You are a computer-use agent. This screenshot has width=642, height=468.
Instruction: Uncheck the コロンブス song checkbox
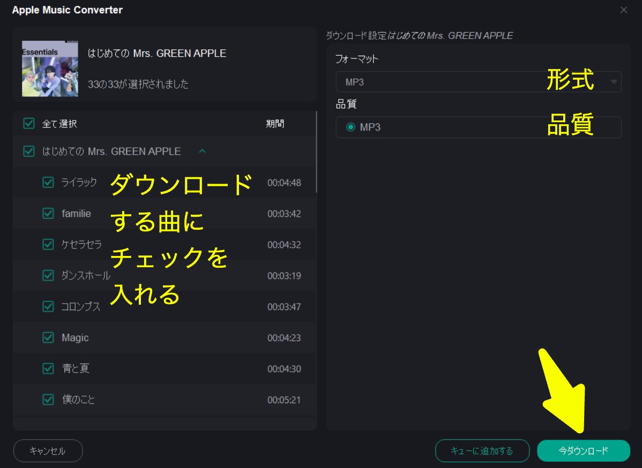[48, 306]
